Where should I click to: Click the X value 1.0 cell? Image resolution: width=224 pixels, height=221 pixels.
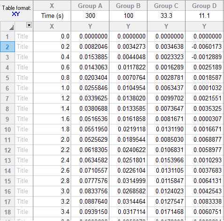tap(52, 88)
